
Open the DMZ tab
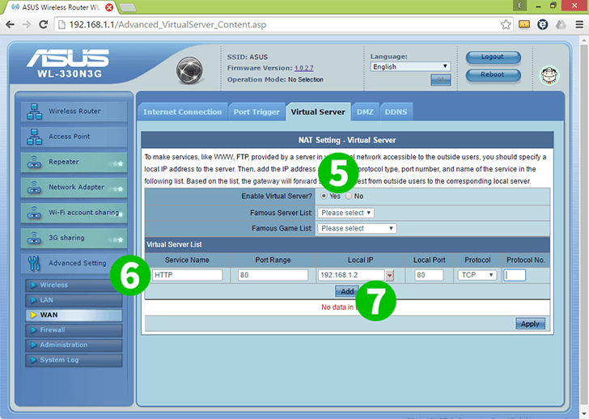tap(365, 112)
